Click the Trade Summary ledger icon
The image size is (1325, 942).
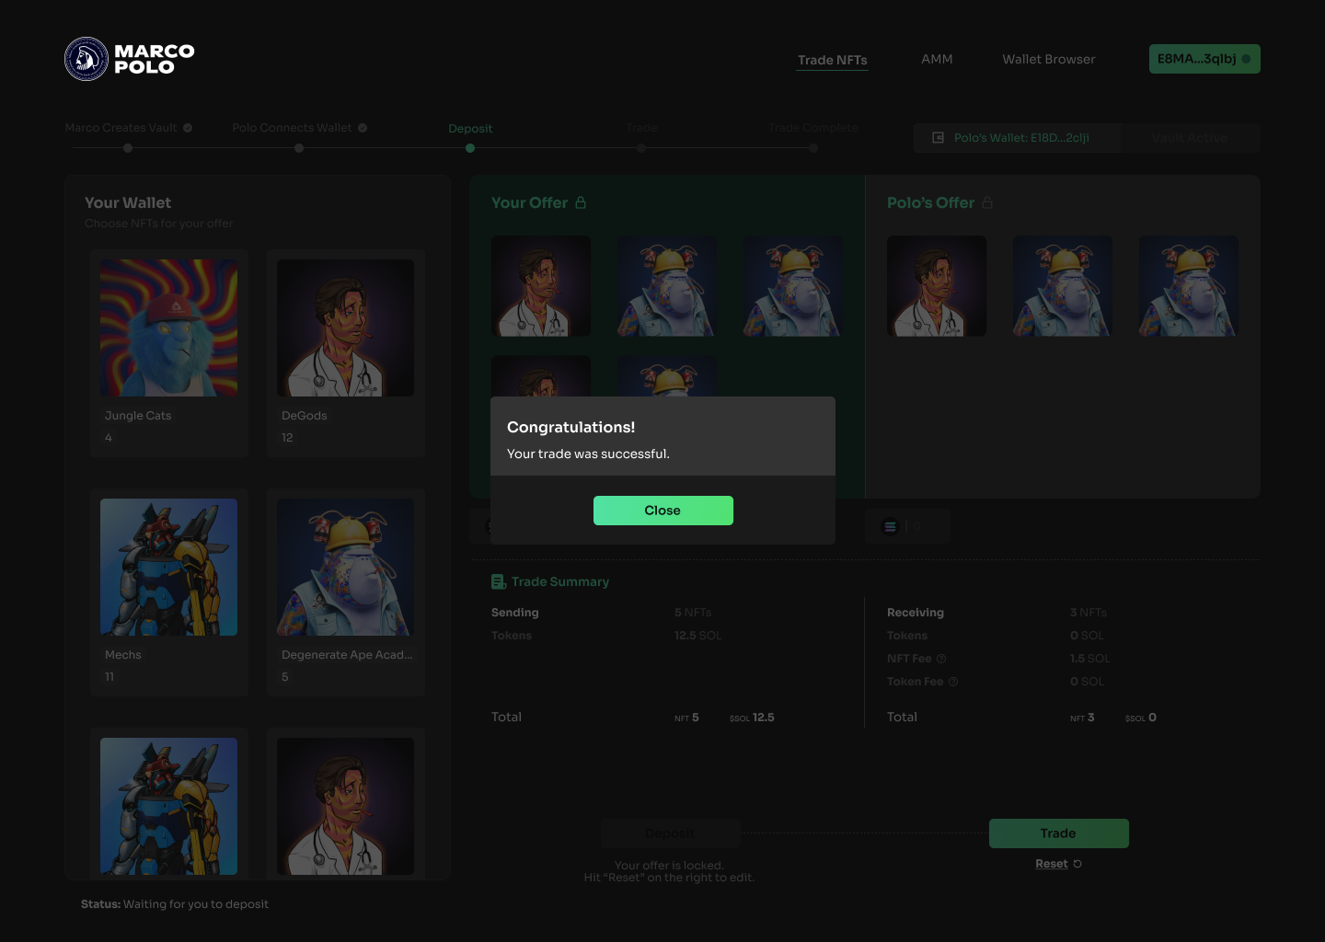coord(498,581)
